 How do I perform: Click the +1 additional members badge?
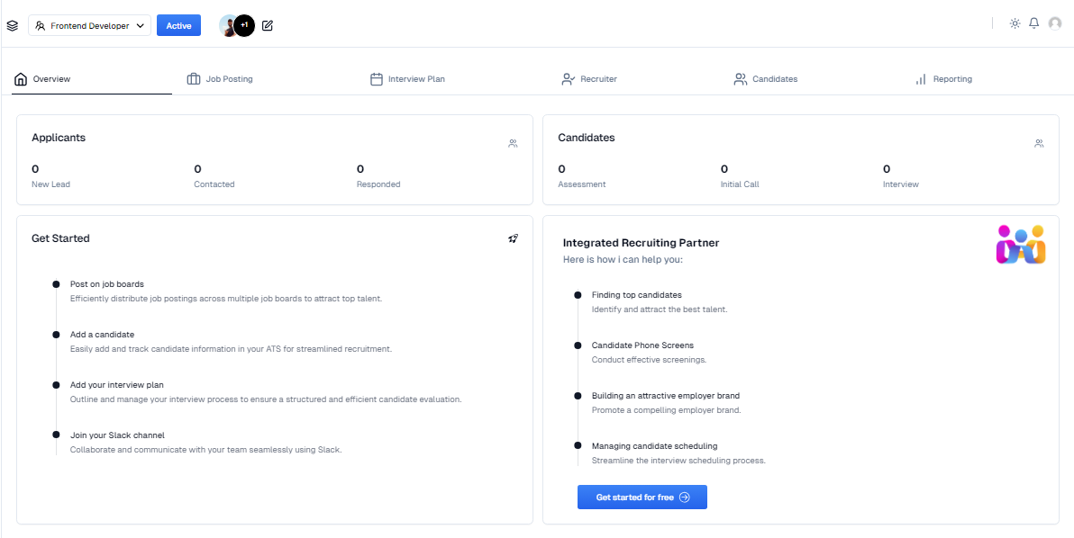click(x=244, y=26)
